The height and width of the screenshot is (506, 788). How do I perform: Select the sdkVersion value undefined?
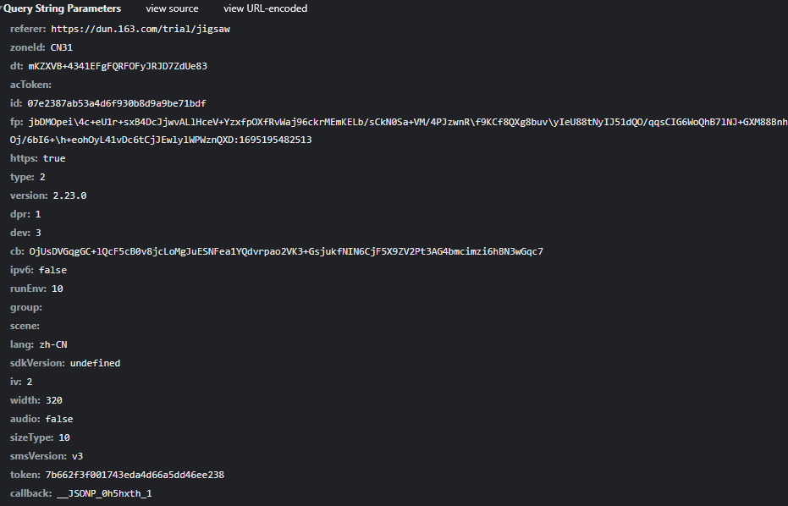(x=95, y=363)
